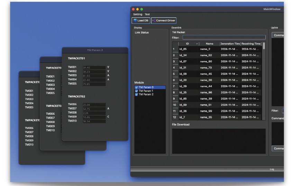Image resolution: width=294 pixels, height=186 pixels.
Task: Uncheck the TM Param 0 module checkbox
Action: tap(137, 87)
